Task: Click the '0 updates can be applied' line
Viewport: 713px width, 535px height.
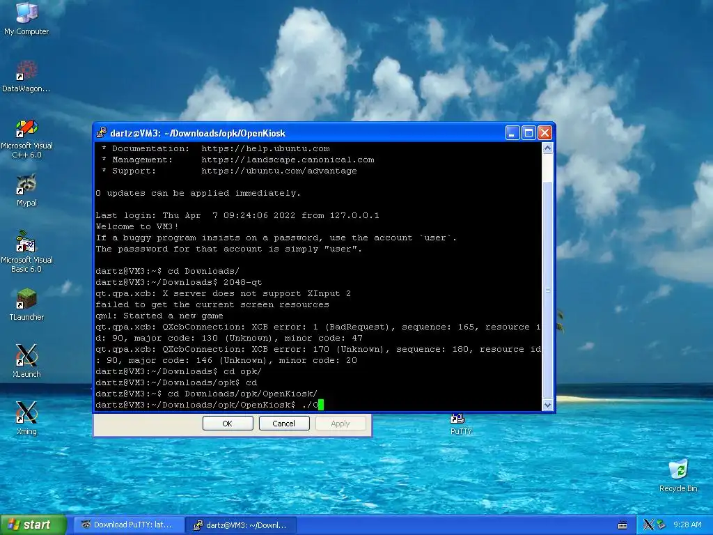Action: [198, 193]
